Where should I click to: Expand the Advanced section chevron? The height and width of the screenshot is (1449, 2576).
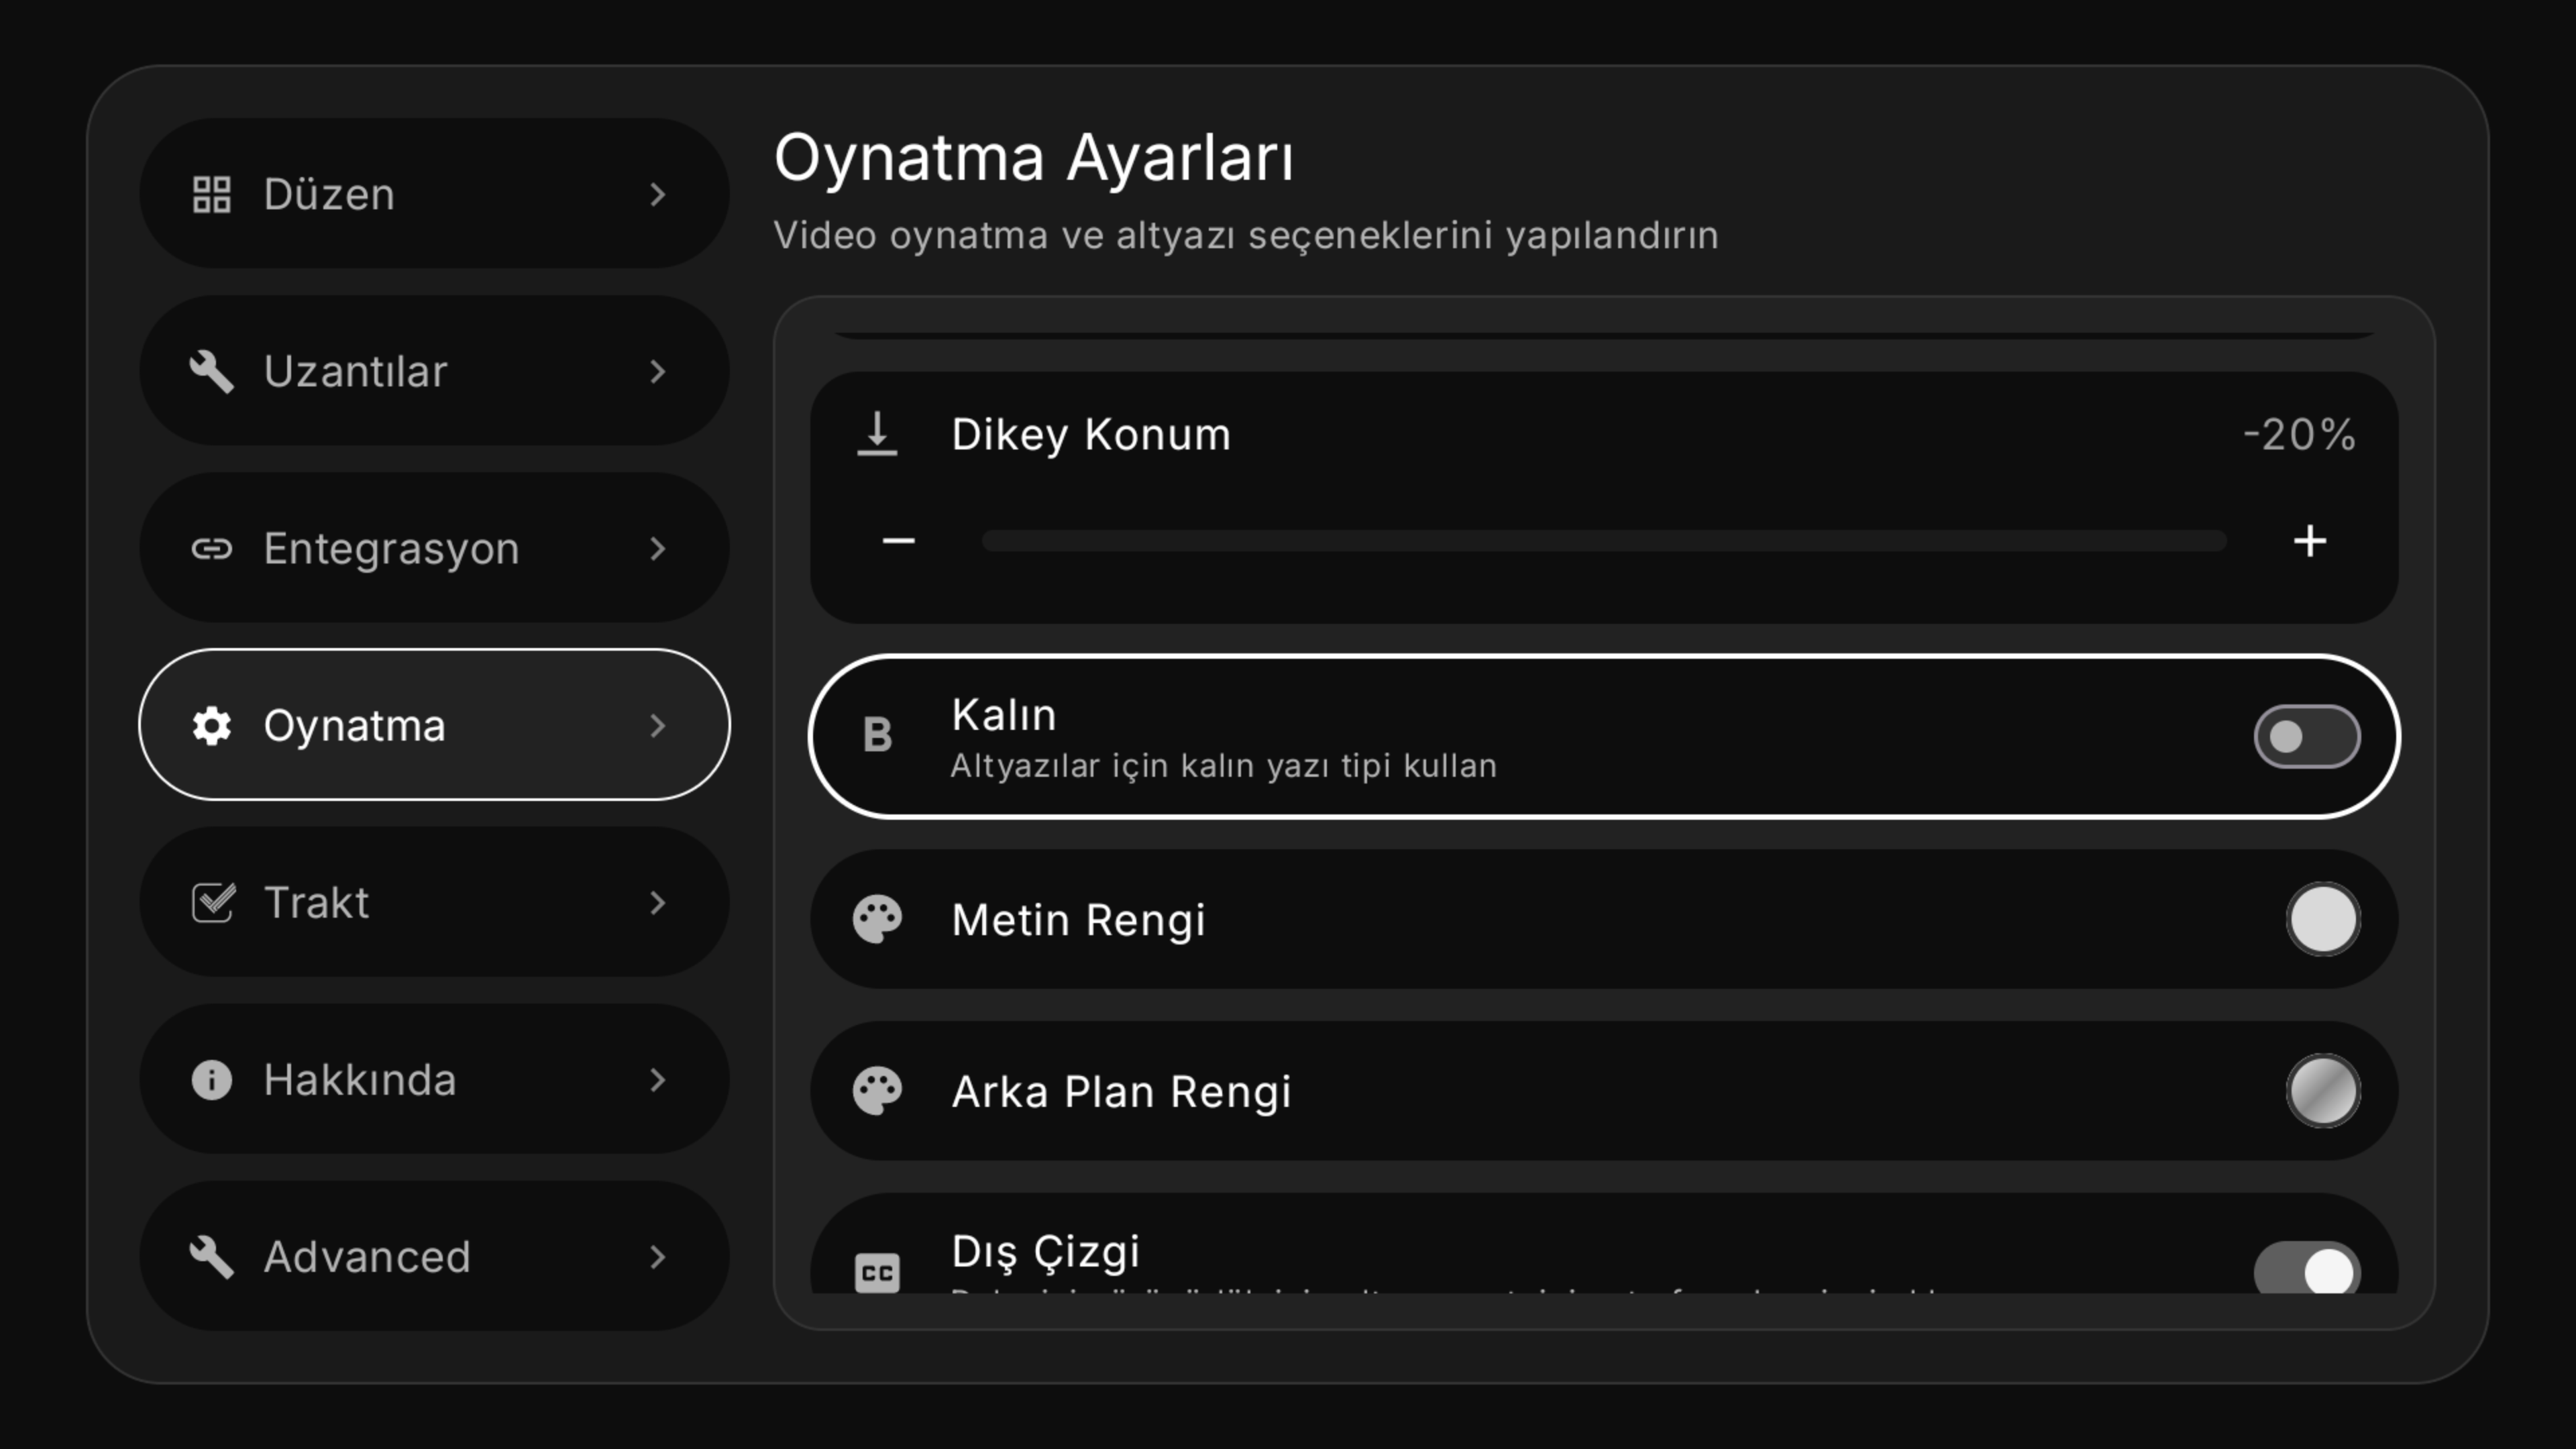tap(657, 1257)
